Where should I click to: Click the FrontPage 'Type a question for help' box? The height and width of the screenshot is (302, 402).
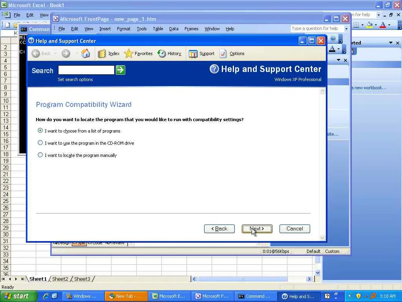[x=317, y=28]
